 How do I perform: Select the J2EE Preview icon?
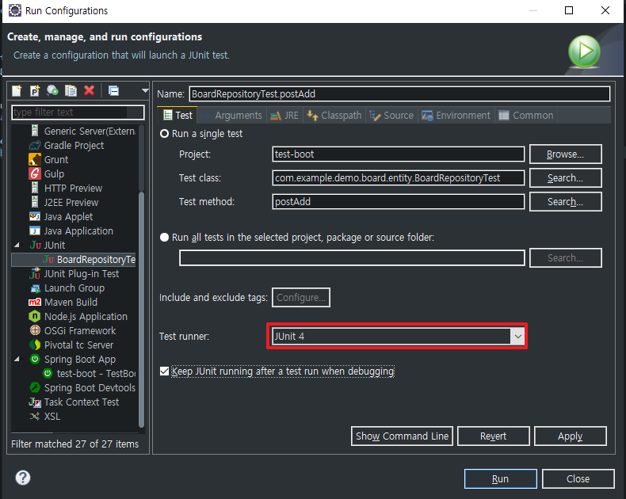pyautogui.click(x=35, y=203)
